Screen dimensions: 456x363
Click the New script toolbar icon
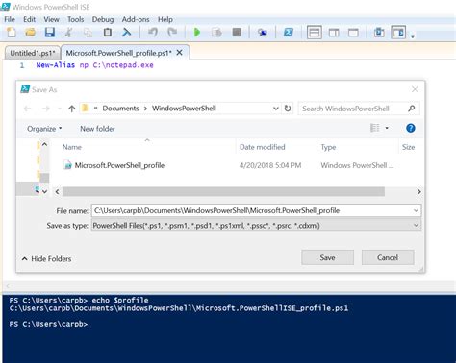(x=12, y=33)
